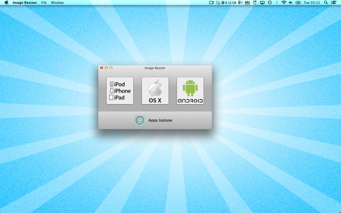Viewport: 341px width, 213px height.
Task: Open the Notification Center list icon
Action: (334, 3)
